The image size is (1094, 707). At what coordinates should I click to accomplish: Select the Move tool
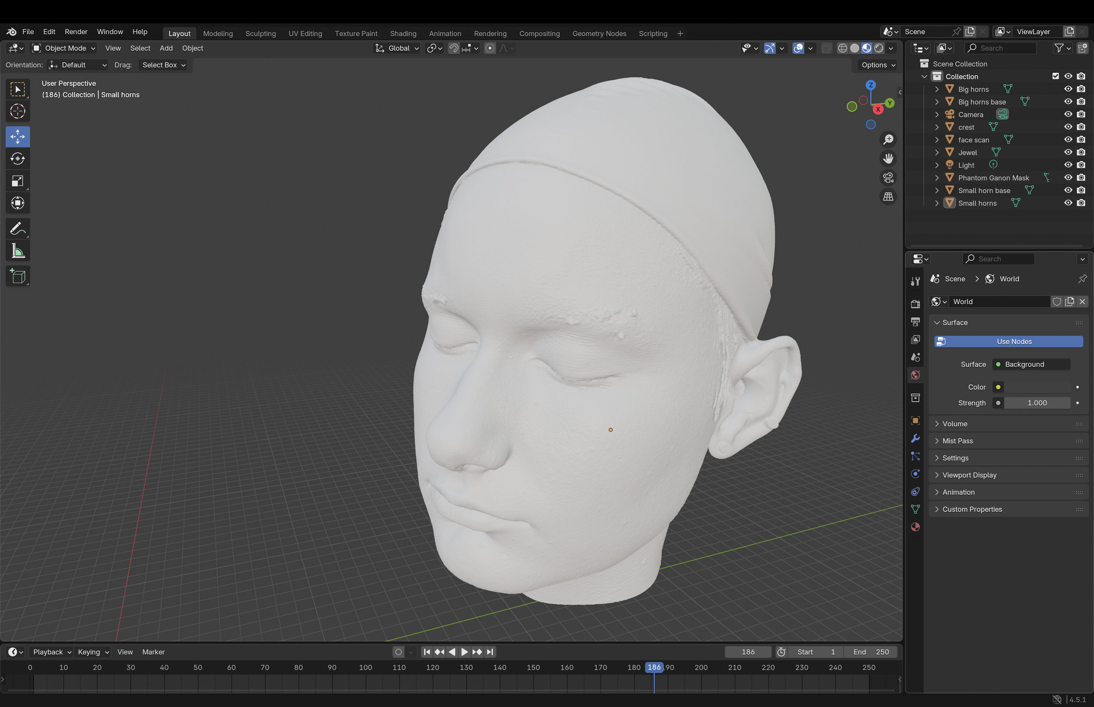tap(18, 136)
